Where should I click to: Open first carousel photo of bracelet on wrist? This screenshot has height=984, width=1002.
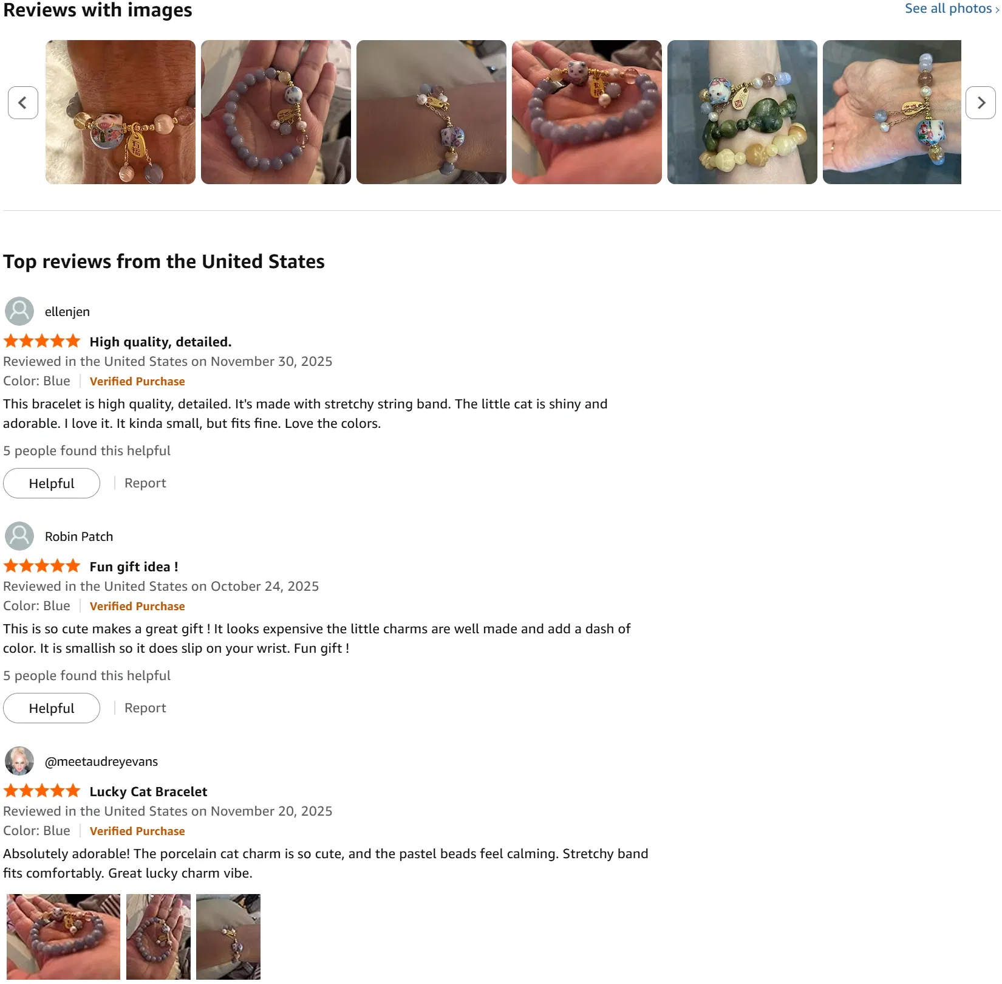[120, 112]
